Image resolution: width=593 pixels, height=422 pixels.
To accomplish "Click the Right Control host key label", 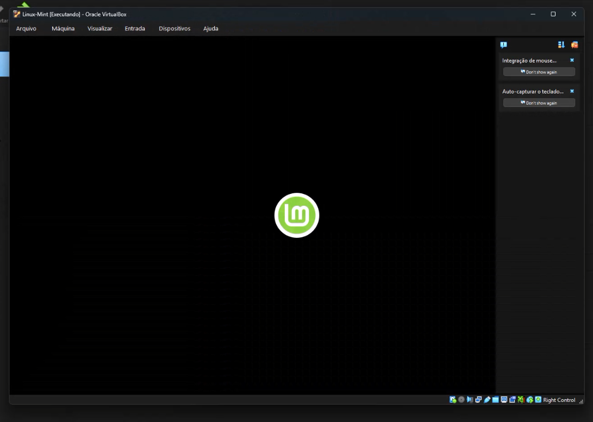I will tap(559, 400).
